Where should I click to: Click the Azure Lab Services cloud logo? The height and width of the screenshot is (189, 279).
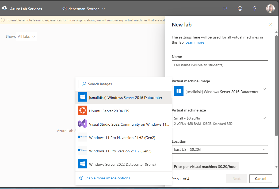pyautogui.click(x=4, y=8)
